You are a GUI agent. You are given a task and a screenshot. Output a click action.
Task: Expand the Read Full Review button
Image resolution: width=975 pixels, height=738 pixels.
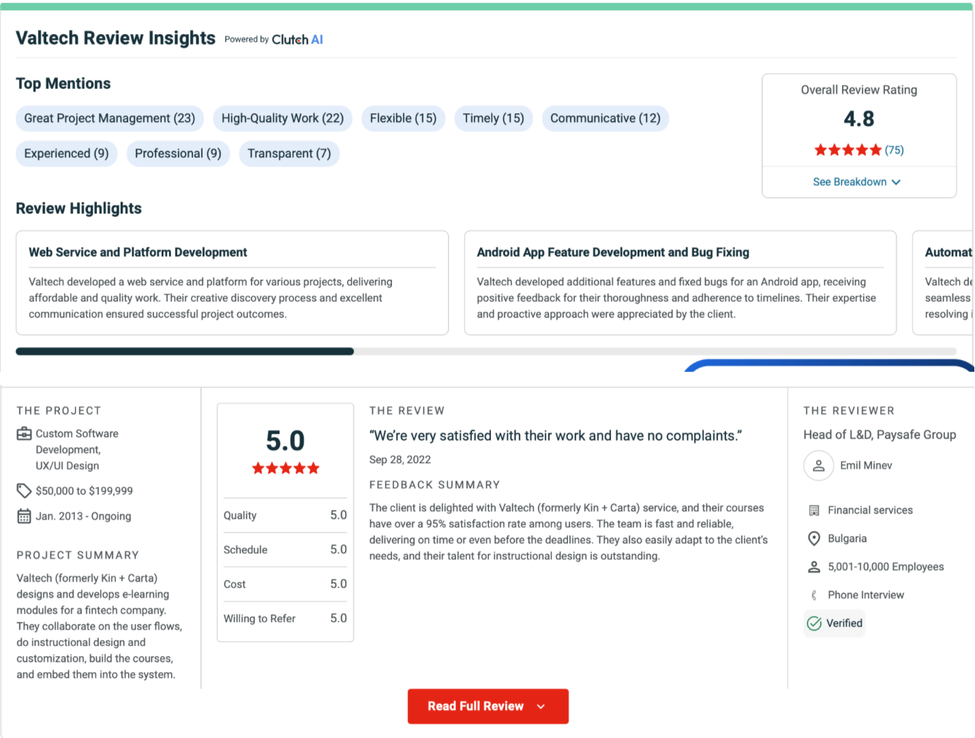pyautogui.click(x=487, y=707)
